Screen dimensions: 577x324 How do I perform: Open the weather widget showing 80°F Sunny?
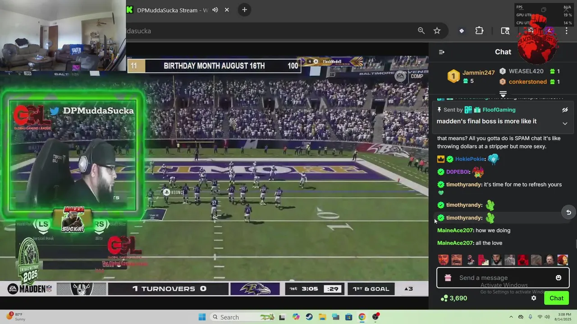pyautogui.click(x=16, y=317)
